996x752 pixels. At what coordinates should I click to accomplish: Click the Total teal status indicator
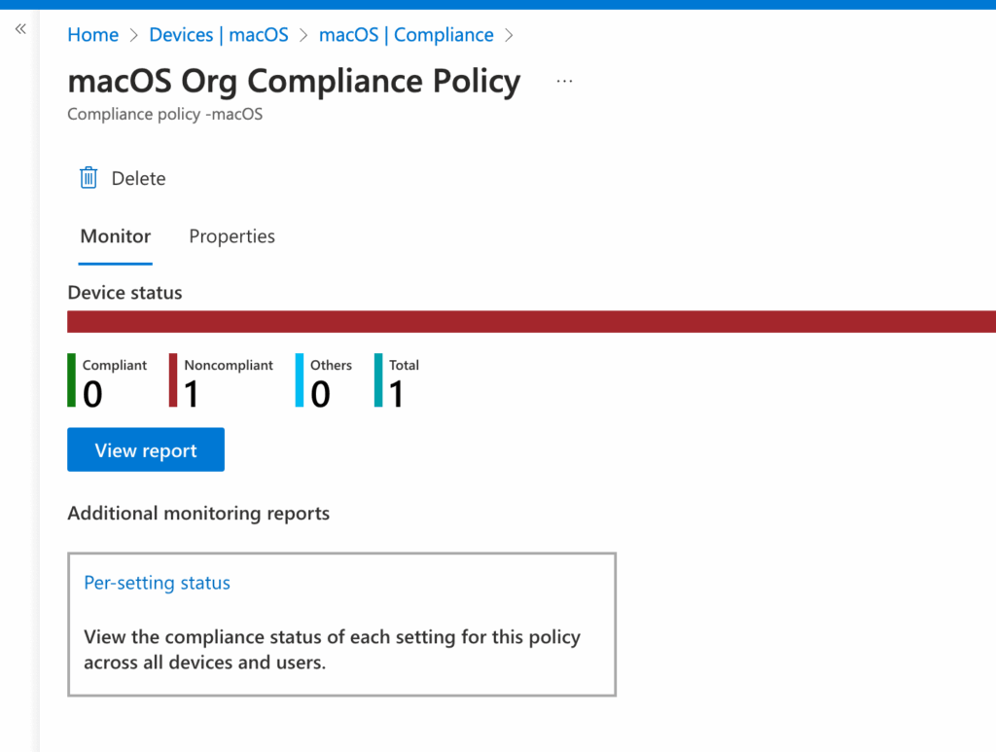(377, 380)
